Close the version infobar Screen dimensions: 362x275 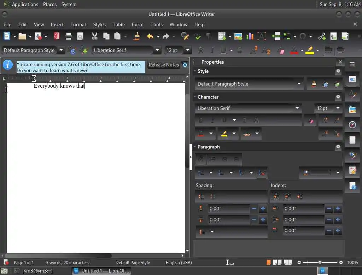click(x=185, y=65)
